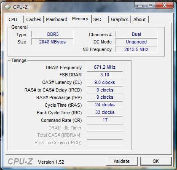177x170 pixels.
Task: Close the CPU-Z window
Action: point(164,5)
